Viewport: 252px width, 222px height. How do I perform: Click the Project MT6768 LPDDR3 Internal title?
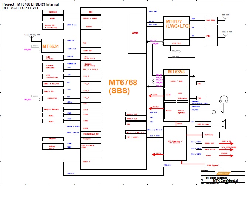(30, 4)
